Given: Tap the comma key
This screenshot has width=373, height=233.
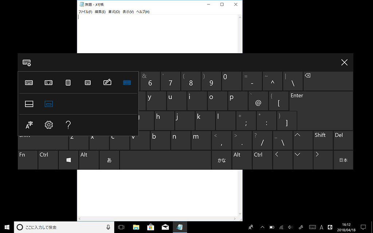Looking at the screenshot, I should 222,140.
